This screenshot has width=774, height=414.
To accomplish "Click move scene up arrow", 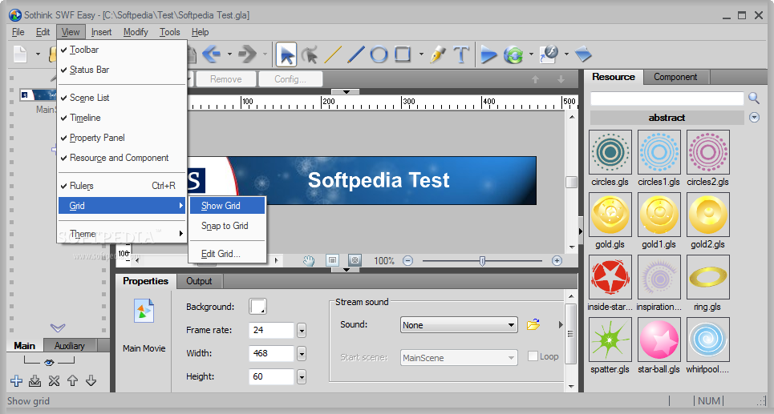I will [72, 380].
